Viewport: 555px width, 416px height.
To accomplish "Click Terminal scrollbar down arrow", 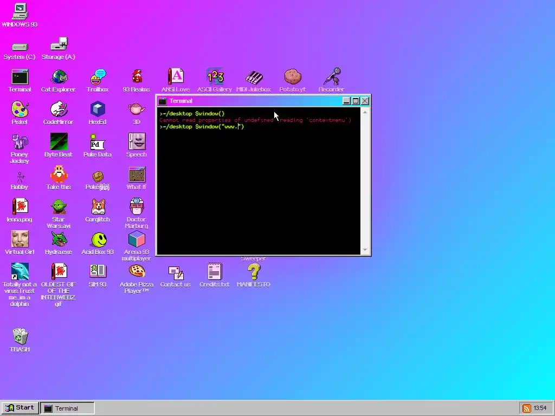I will click(365, 250).
